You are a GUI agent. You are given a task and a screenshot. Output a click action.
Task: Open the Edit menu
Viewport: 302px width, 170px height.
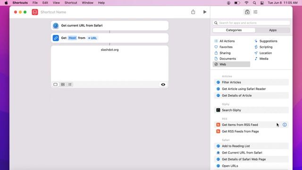pos(45,3)
